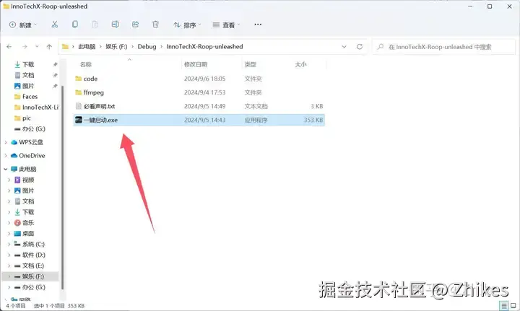
Task: Click the Rename icon in toolbar
Action: 115,25
